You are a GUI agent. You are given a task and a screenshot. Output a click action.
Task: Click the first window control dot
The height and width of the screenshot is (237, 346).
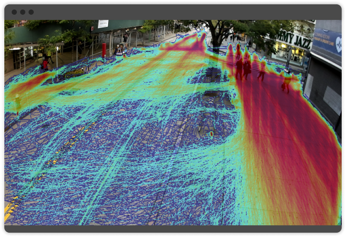pyautogui.click(x=14, y=12)
